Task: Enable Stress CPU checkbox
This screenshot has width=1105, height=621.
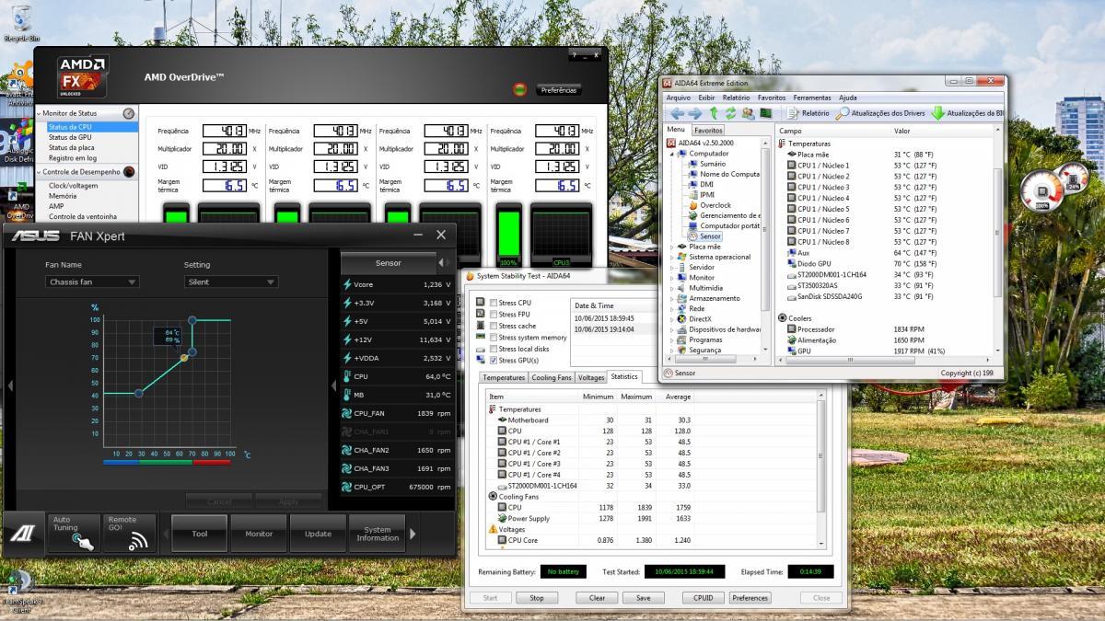Action: pyautogui.click(x=494, y=303)
